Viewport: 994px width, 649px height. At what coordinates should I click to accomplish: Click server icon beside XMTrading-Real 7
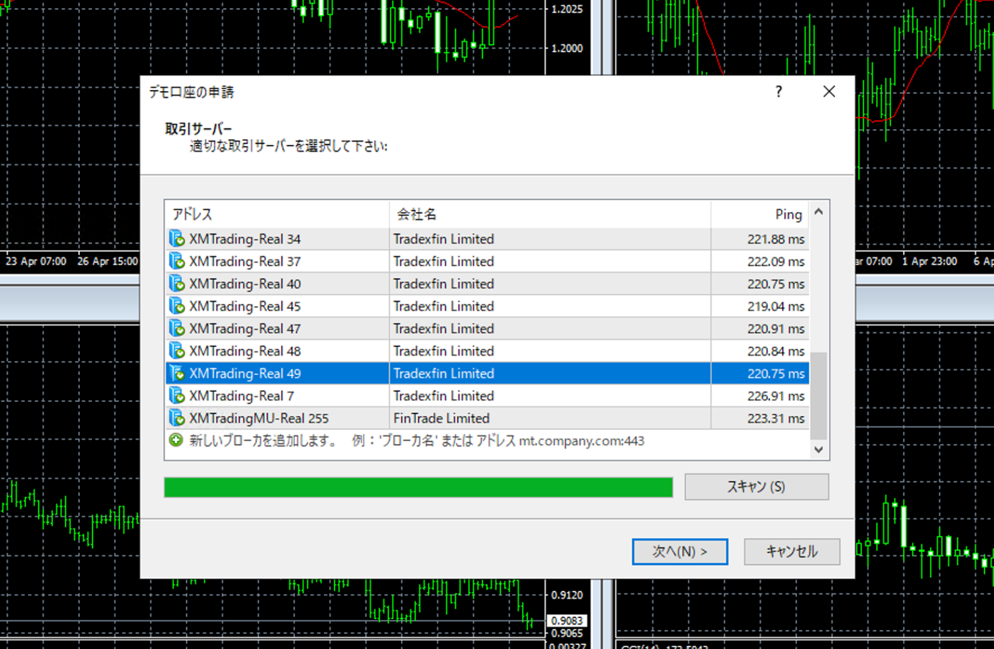(177, 396)
